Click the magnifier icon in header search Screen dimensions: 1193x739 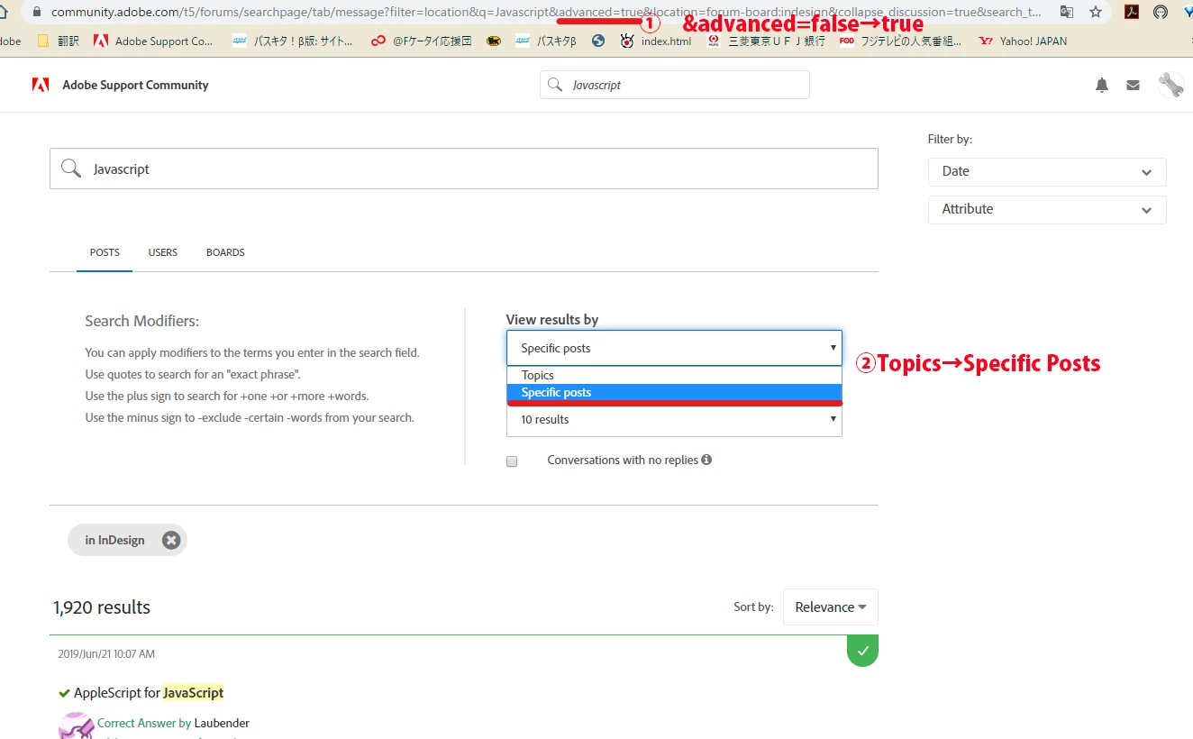[555, 85]
